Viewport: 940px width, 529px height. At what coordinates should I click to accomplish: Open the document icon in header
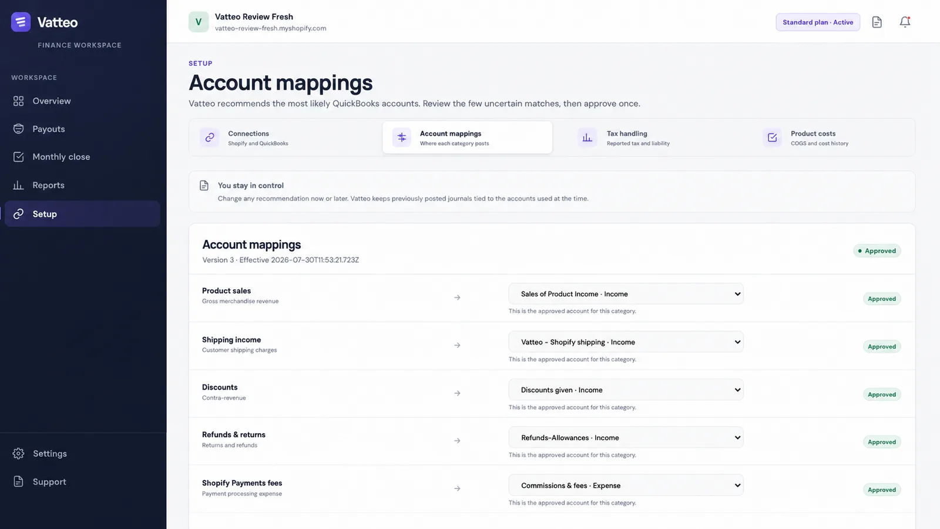(877, 22)
